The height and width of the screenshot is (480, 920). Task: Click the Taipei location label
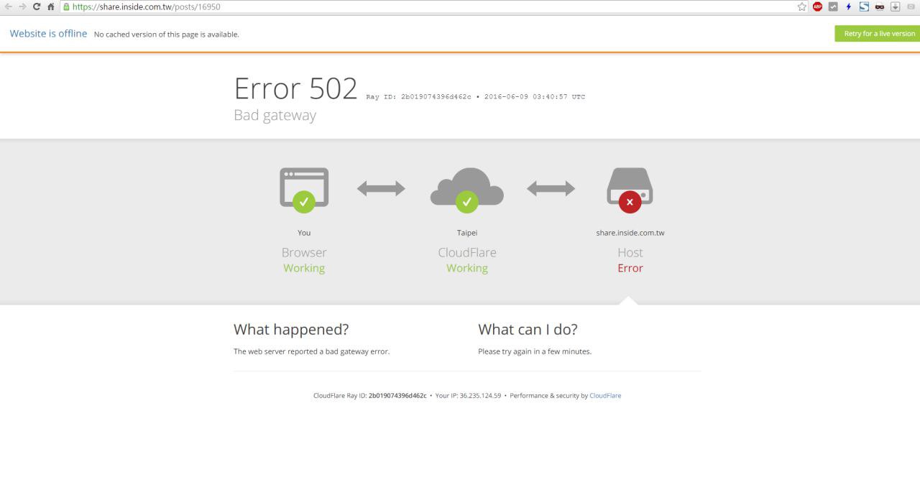(x=467, y=233)
